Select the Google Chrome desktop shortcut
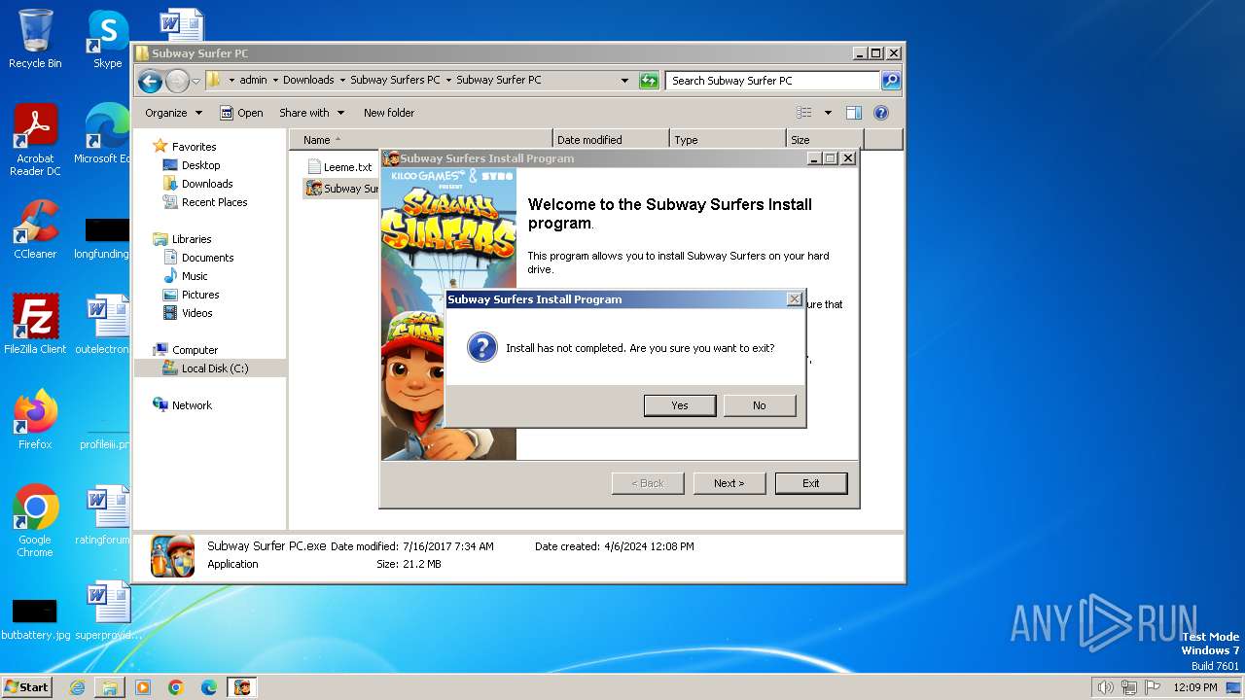Screen dimensions: 1245x700 point(35,521)
